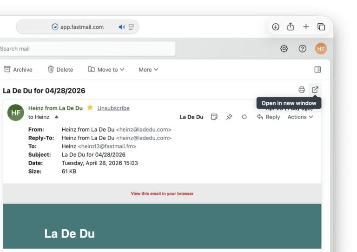Click the To address heinzl3@fastmail.fm
Viewport: 357px width, 252px height.
pos(107,146)
